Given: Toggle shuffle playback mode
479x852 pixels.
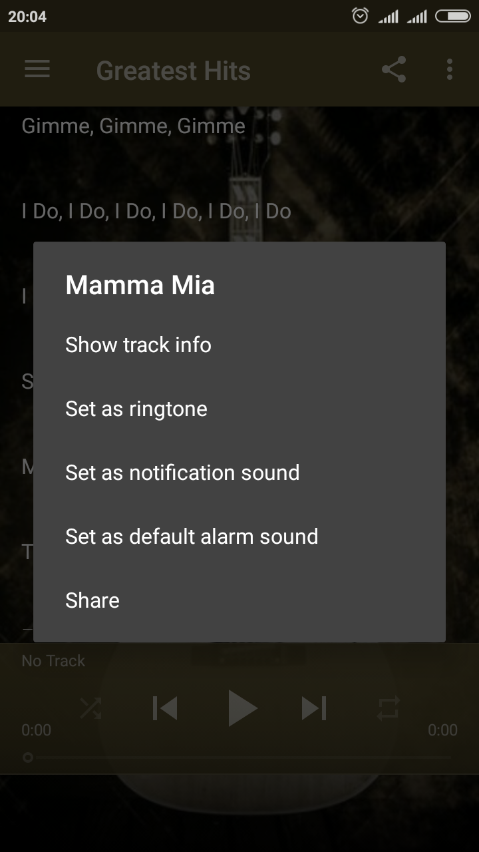Looking at the screenshot, I should 91,708.
